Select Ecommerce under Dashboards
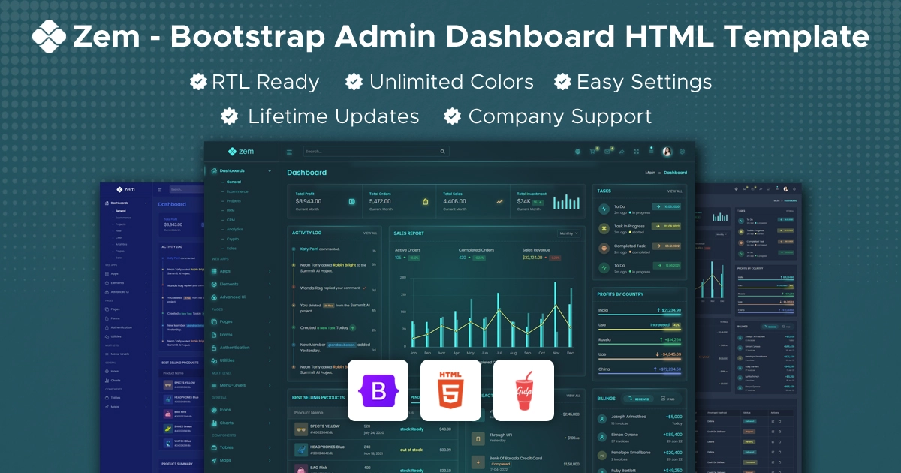Viewport: 901px width, 473px height. click(x=237, y=191)
